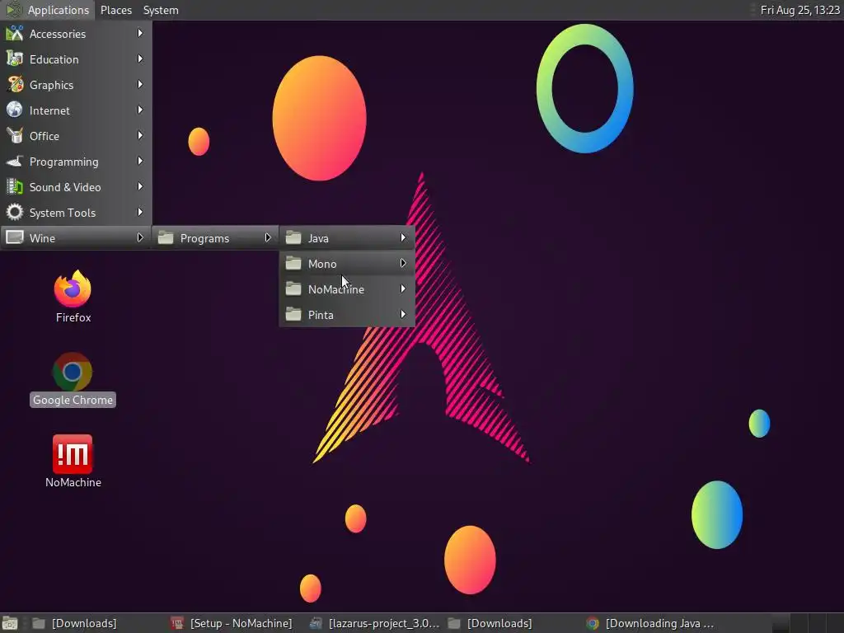Screen dimensions: 844x633
Task: Click the NoMachine icon of Setup task
Action: click(x=177, y=623)
